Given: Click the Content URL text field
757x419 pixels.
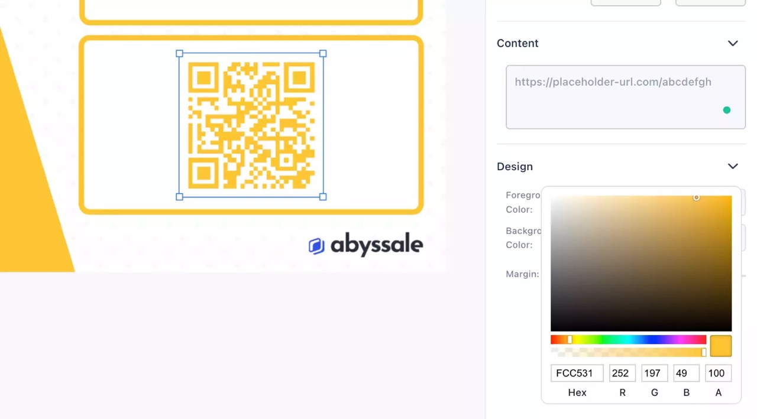Looking at the screenshot, I should (x=626, y=97).
